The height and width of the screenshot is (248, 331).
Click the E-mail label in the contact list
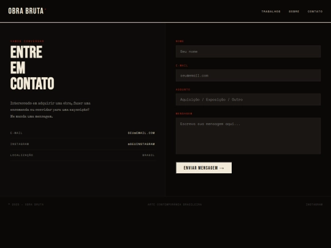[17, 133]
